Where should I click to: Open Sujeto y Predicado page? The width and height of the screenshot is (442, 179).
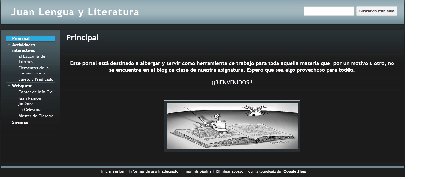pos(36,79)
